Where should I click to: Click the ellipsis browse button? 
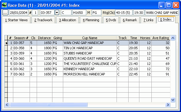point(5,13)
